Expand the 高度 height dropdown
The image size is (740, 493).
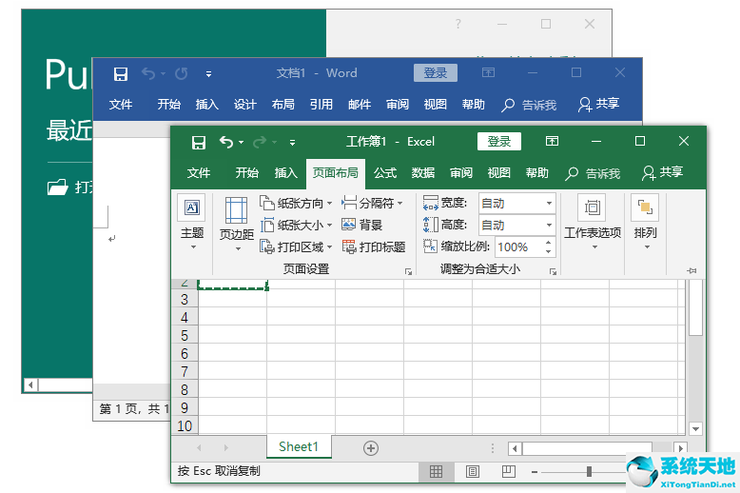tap(549, 225)
